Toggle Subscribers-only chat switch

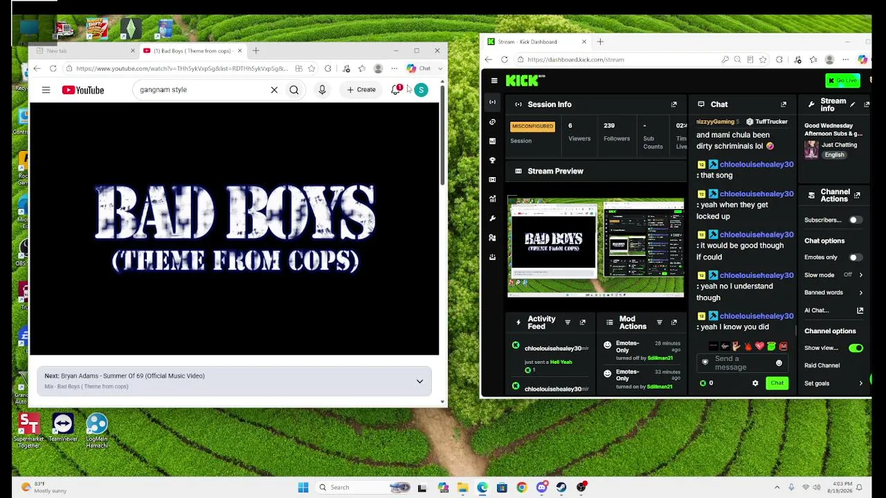pos(855,220)
